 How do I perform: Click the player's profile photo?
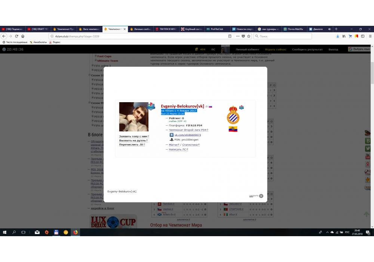134,117
